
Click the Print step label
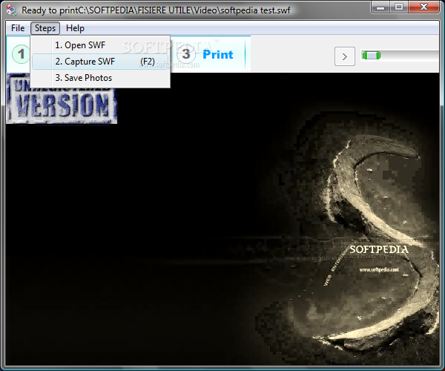tap(218, 54)
